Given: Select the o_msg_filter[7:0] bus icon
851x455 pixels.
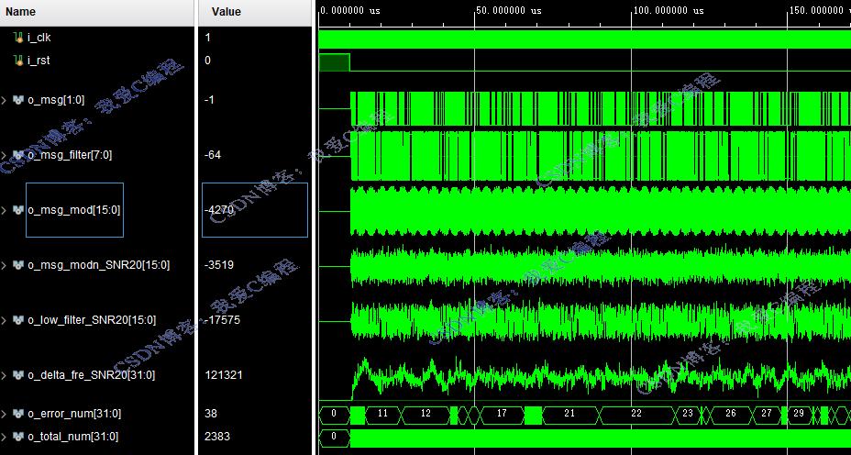Looking at the screenshot, I should (x=18, y=155).
